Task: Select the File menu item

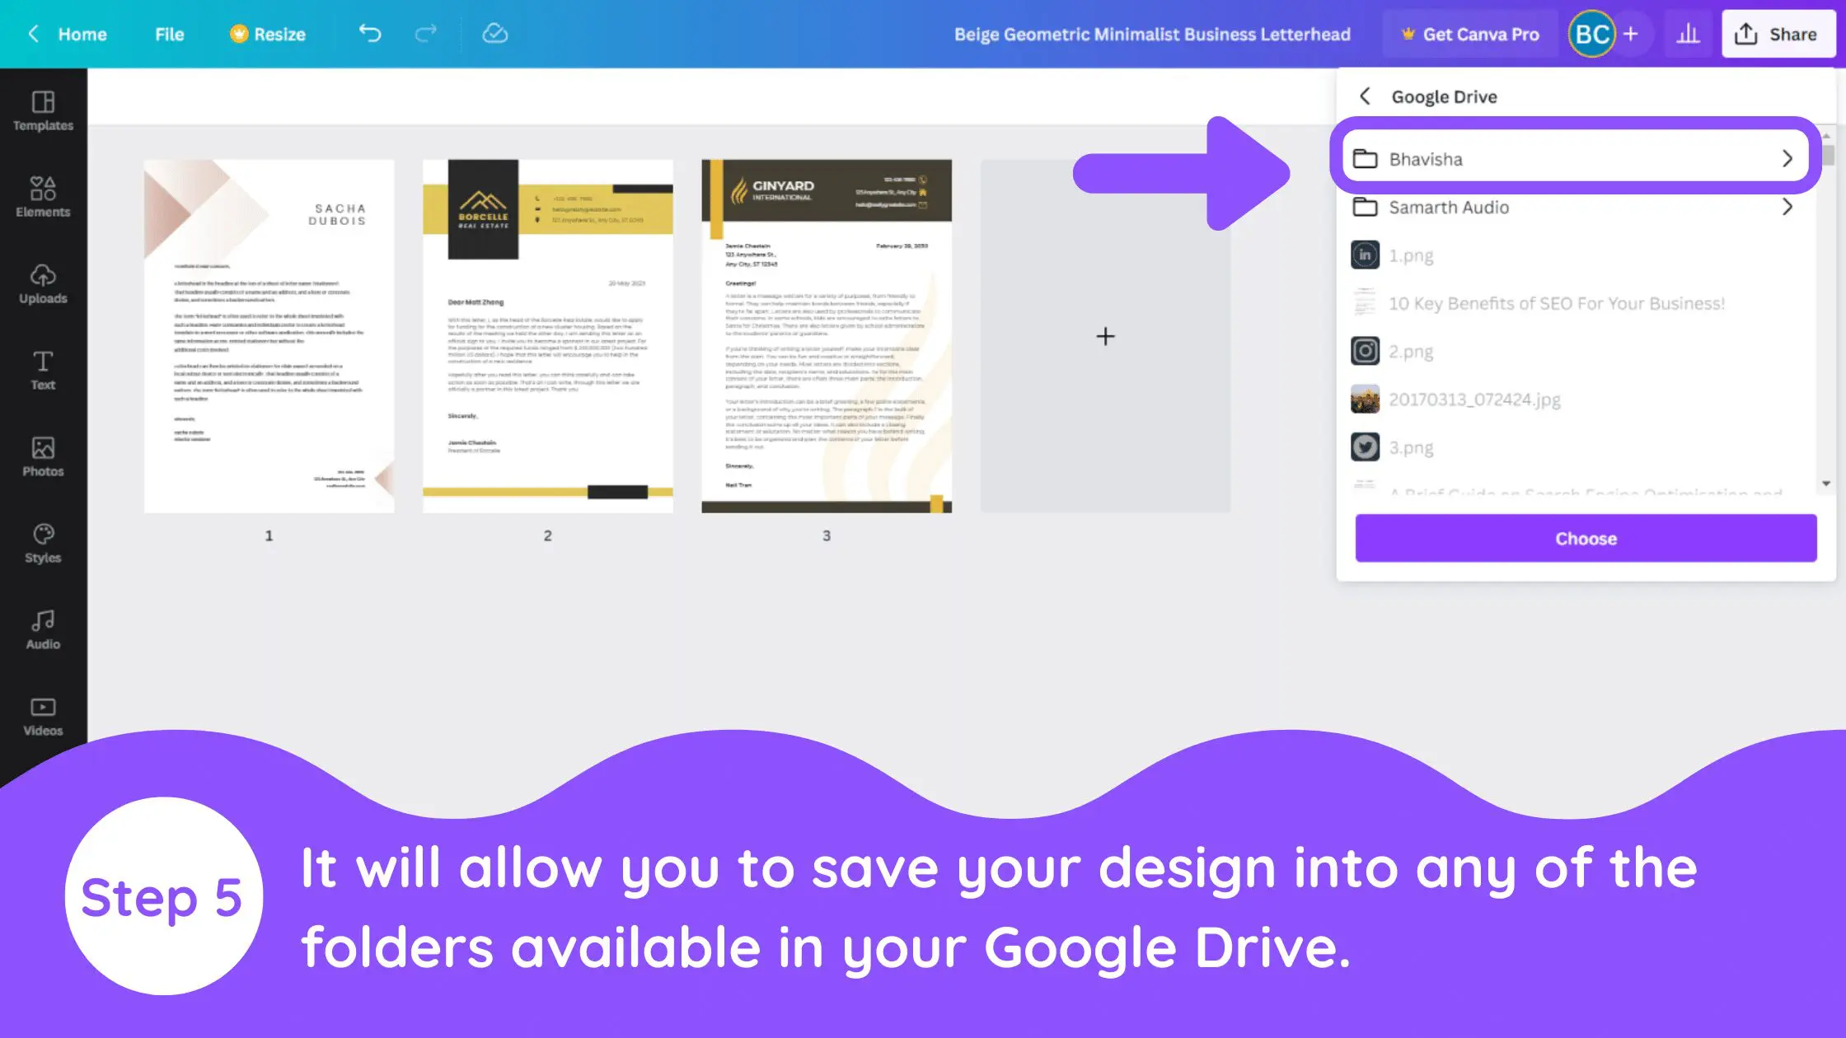Action: pyautogui.click(x=169, y=35)
